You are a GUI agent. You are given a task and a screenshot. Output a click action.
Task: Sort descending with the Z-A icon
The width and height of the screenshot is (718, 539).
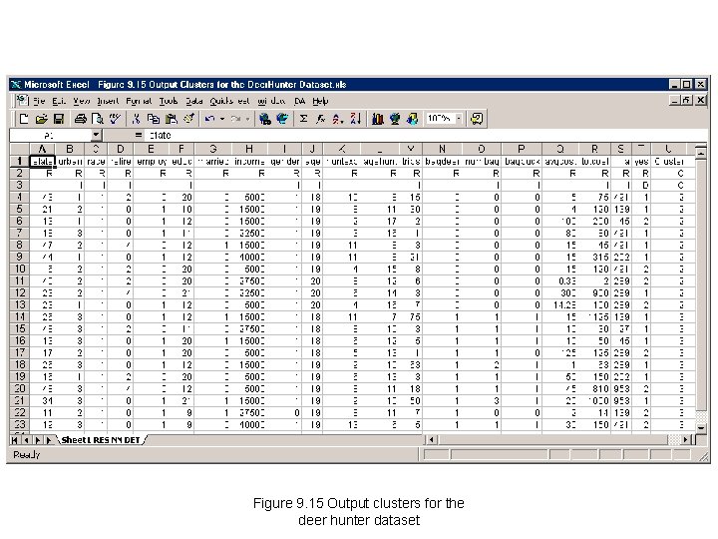pyautogui.click(x=355, y=119)
